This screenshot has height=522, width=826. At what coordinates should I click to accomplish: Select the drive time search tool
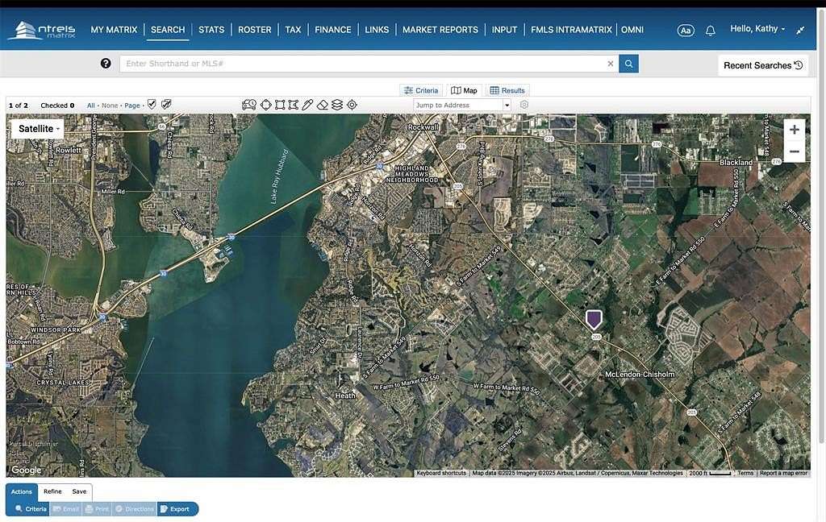click(249, 105)
